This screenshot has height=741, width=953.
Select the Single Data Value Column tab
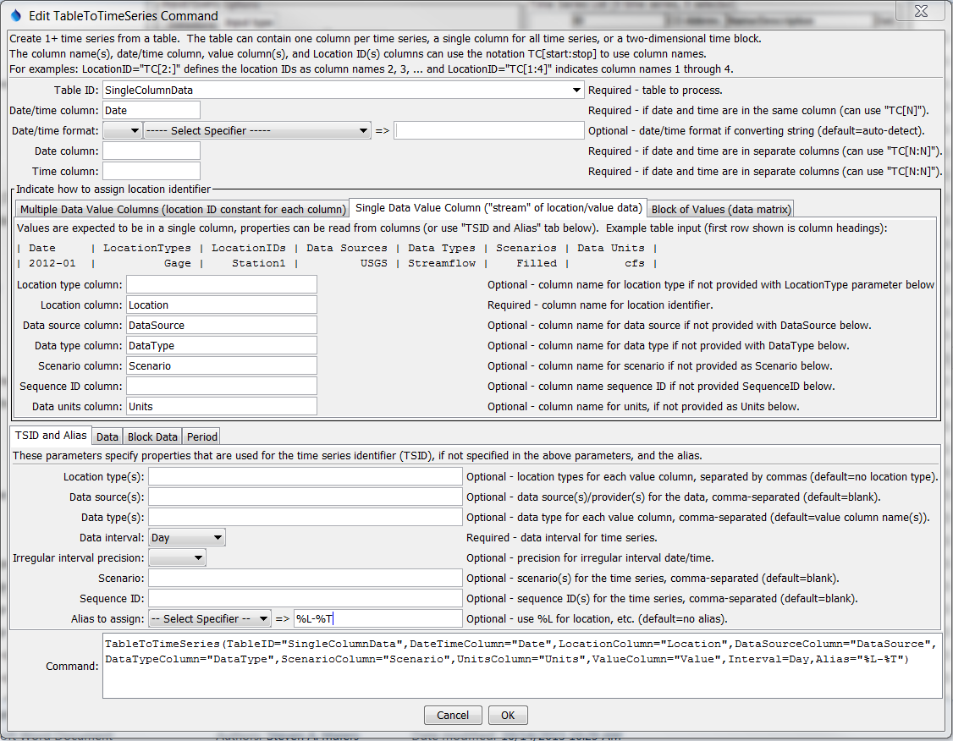tap(499, 208)
